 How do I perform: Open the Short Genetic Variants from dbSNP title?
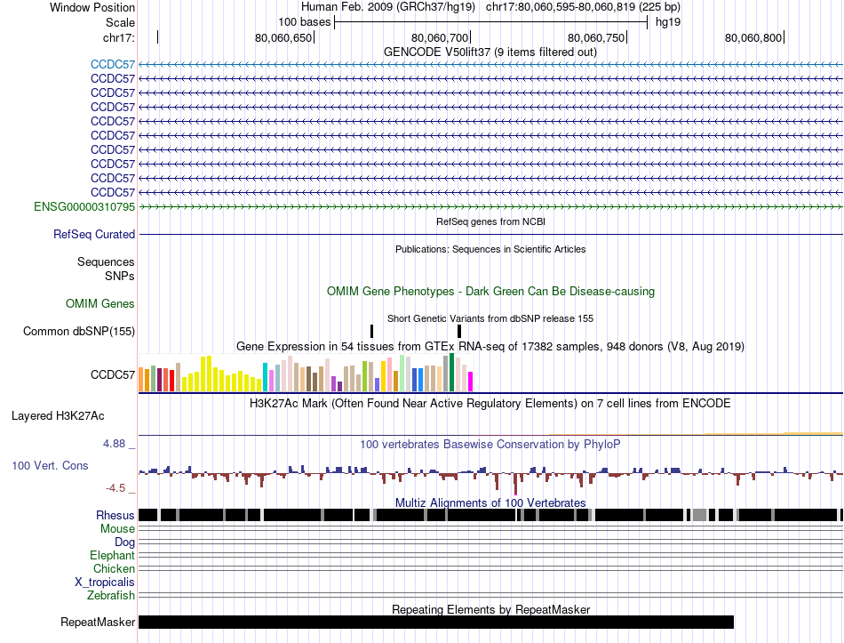tap(490, 318)
